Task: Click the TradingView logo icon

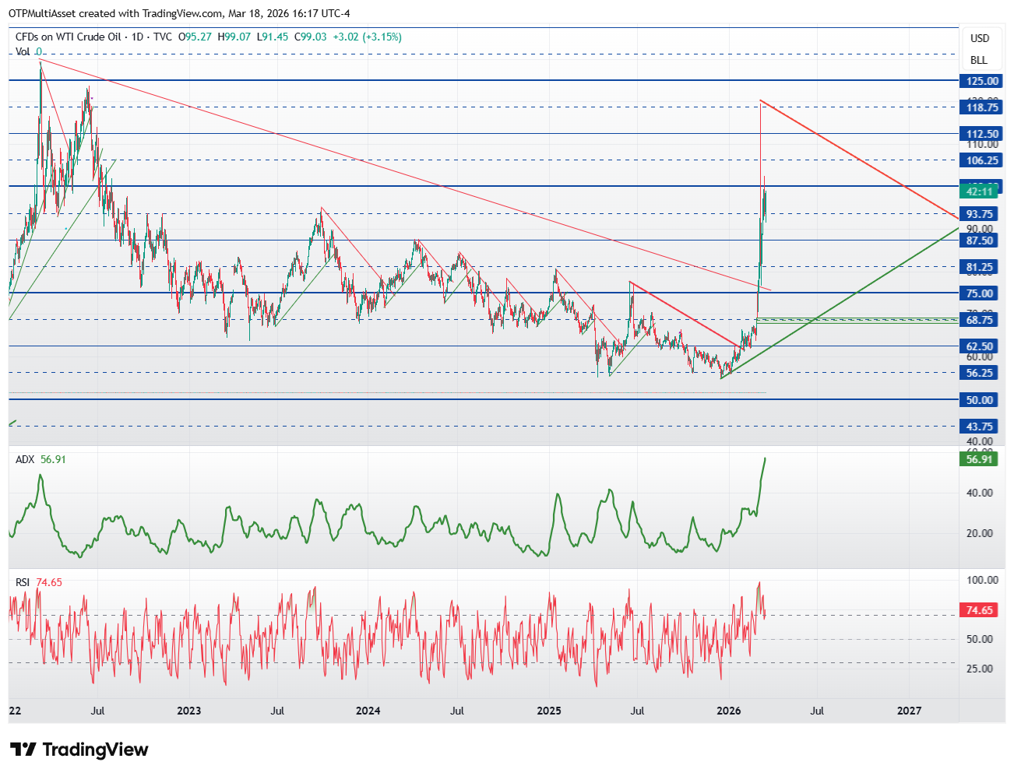Action: point(23,750)
